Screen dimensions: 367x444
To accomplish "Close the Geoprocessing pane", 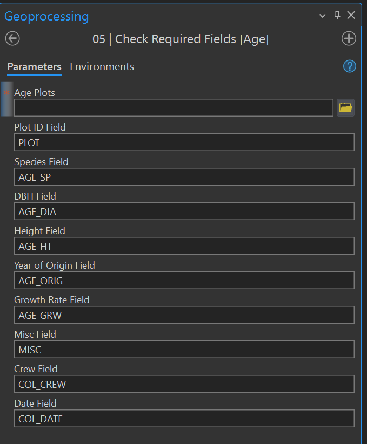I will click(x=351, y=16).
